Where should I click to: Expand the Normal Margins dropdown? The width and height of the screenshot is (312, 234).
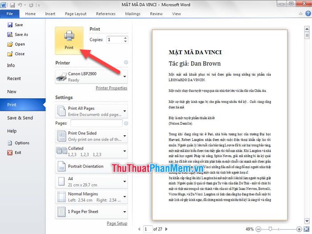tap(91, 197)
